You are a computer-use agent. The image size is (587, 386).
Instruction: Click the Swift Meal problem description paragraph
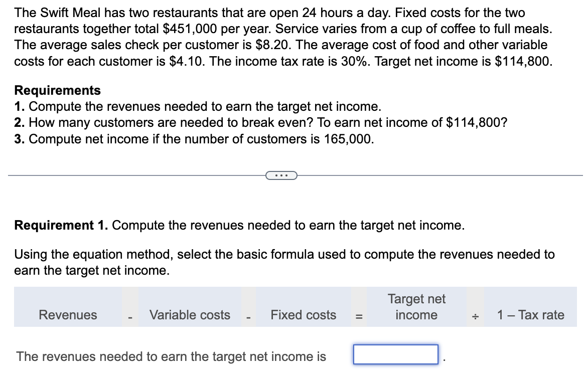tap(283, 37)
